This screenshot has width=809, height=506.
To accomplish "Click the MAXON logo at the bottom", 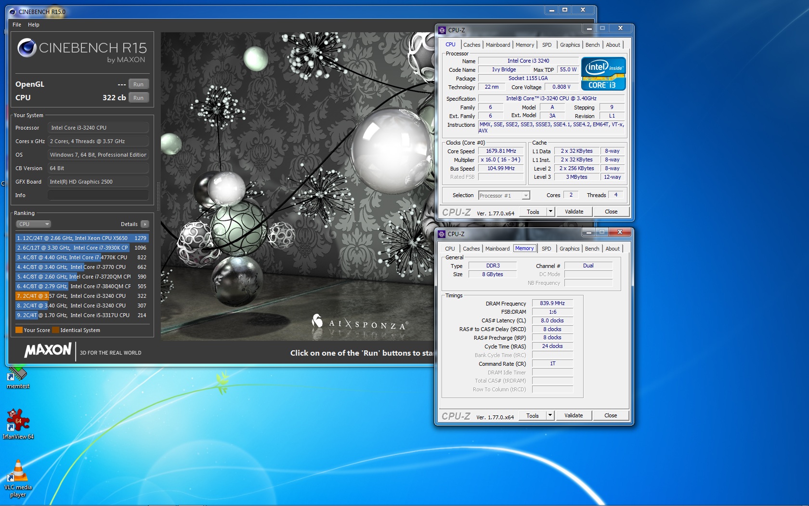I will (x=48, y=350).
